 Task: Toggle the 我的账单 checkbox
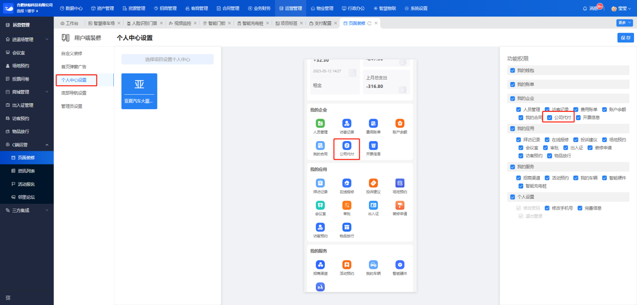[x=513, y=85]
